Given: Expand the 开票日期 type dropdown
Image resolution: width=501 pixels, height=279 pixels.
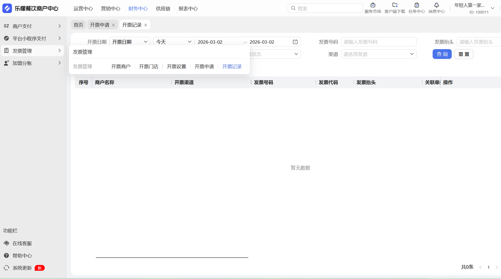Looking at the screenshot, I should click(130, 42).
